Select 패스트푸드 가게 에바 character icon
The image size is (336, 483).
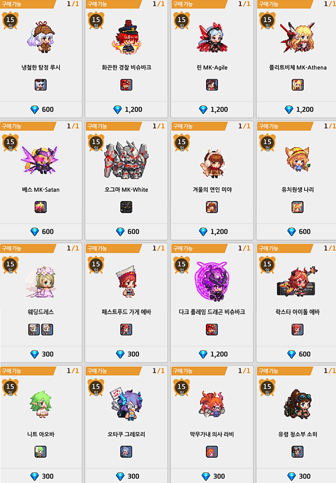pos(126,329)
